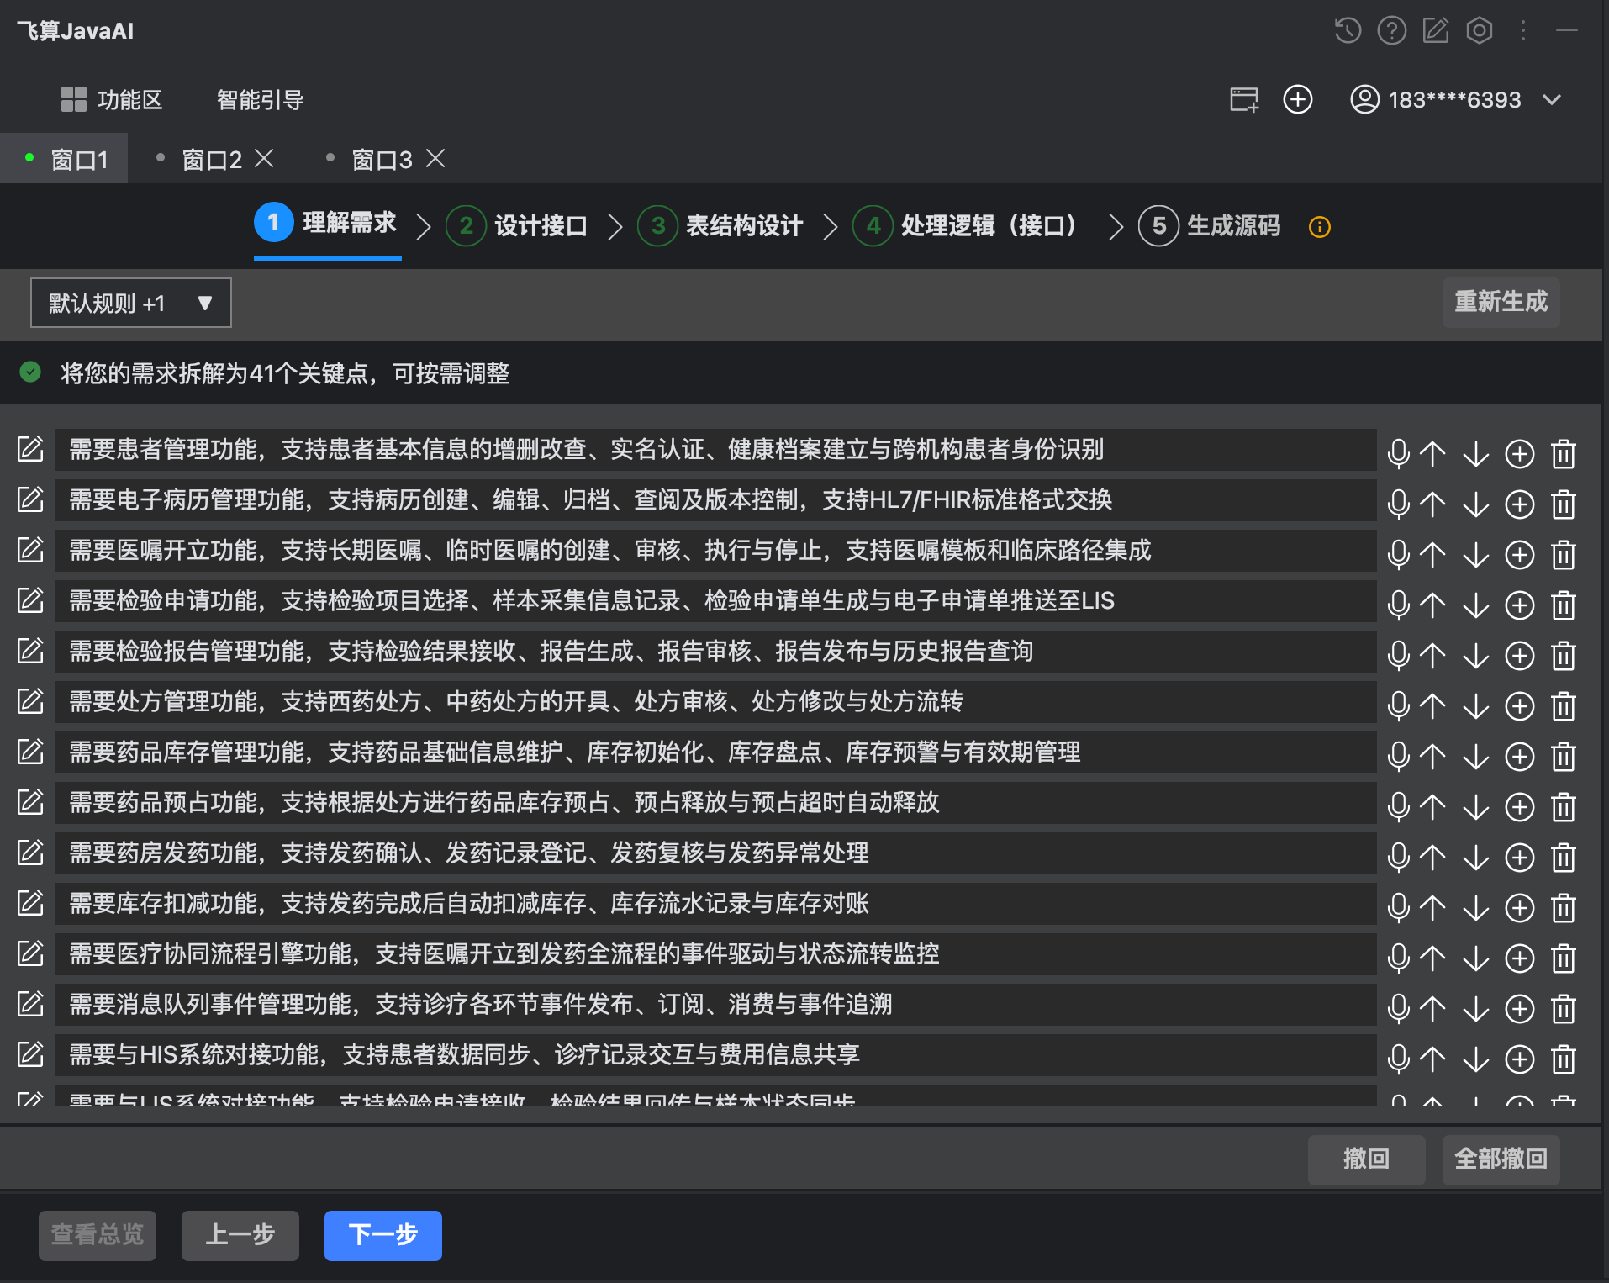The height and width of the screenshot is (1283, 1609).
Task: Click the orange info icon beside 生成源码
Action: pos(1320,227)
